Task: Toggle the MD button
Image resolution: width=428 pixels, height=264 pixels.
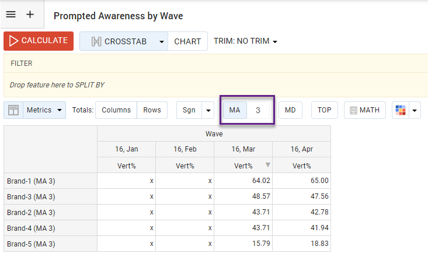Action: pos(290,110)
